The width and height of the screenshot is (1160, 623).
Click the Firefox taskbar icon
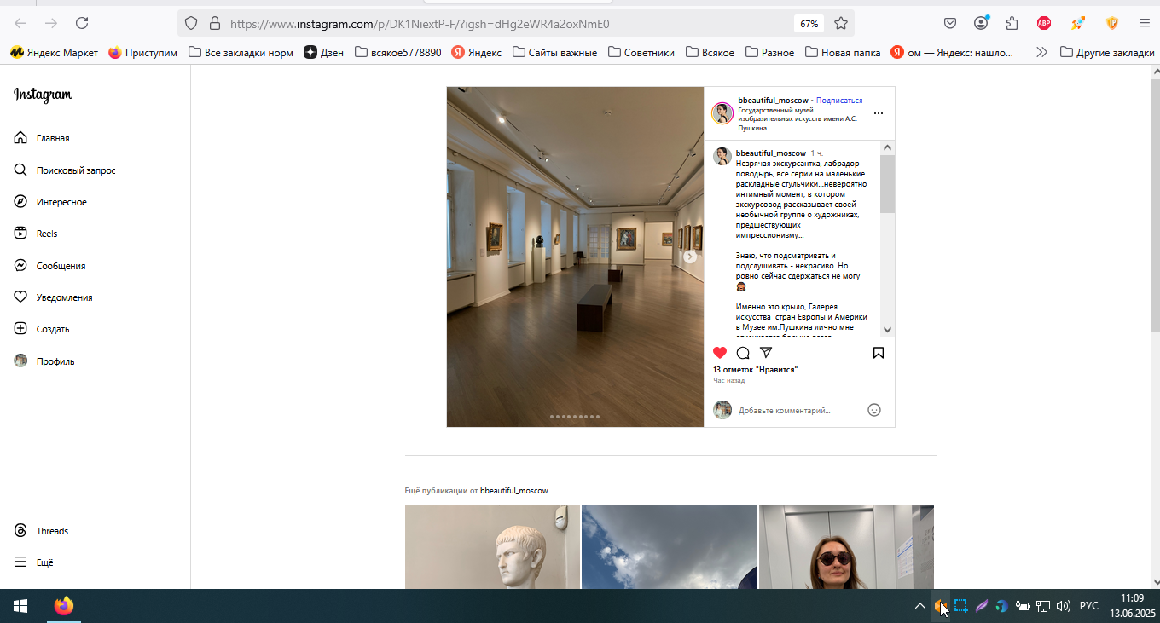(x=64, y=606)
